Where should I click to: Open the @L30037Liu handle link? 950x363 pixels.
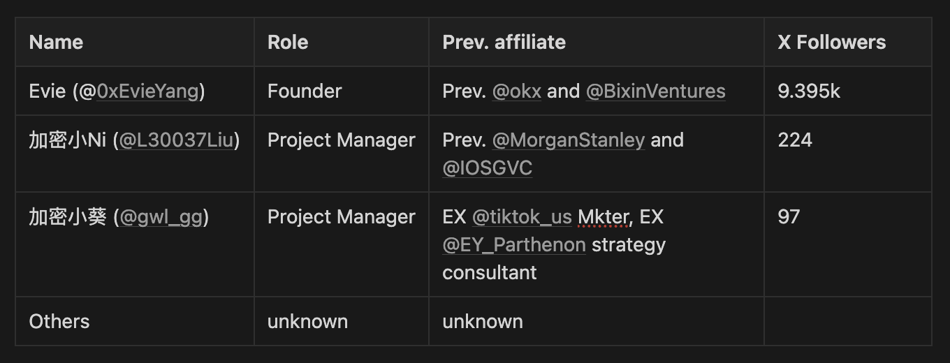[x=176, y=140]
